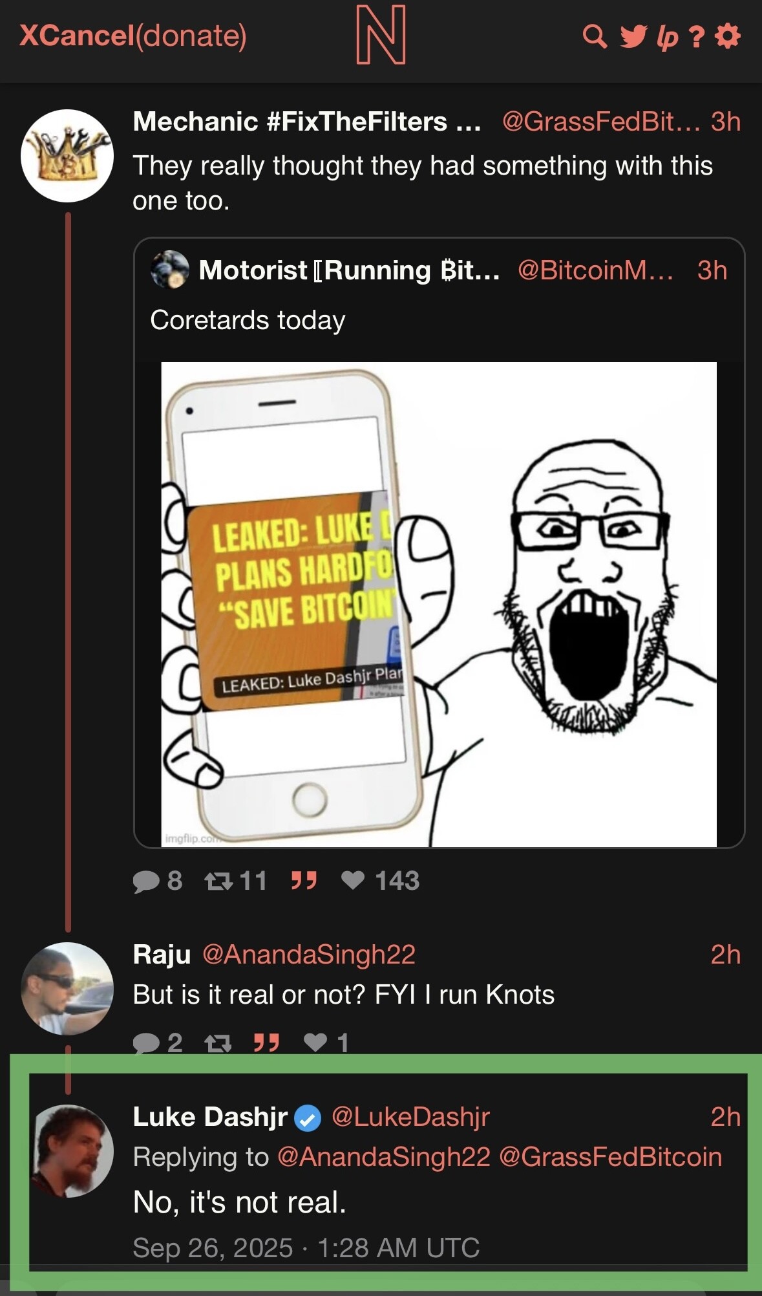The height and width of the screenshot is (1296, 762).
Task: Click the Twitter bird icon in header
Action: [x=633, y=36]
